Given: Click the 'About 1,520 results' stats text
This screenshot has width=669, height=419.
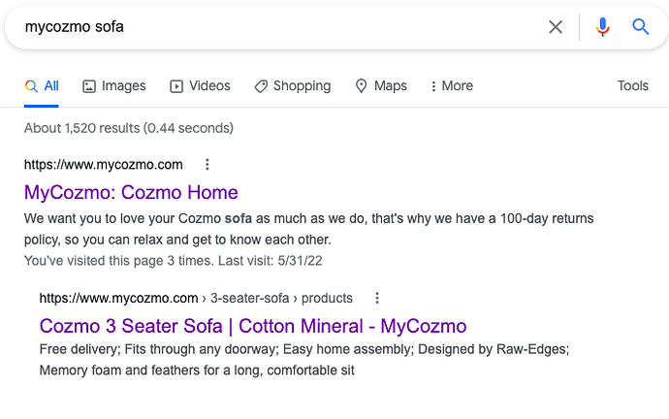Looking at the screenshot, I should pyautogui.click(x=129, y=128).
